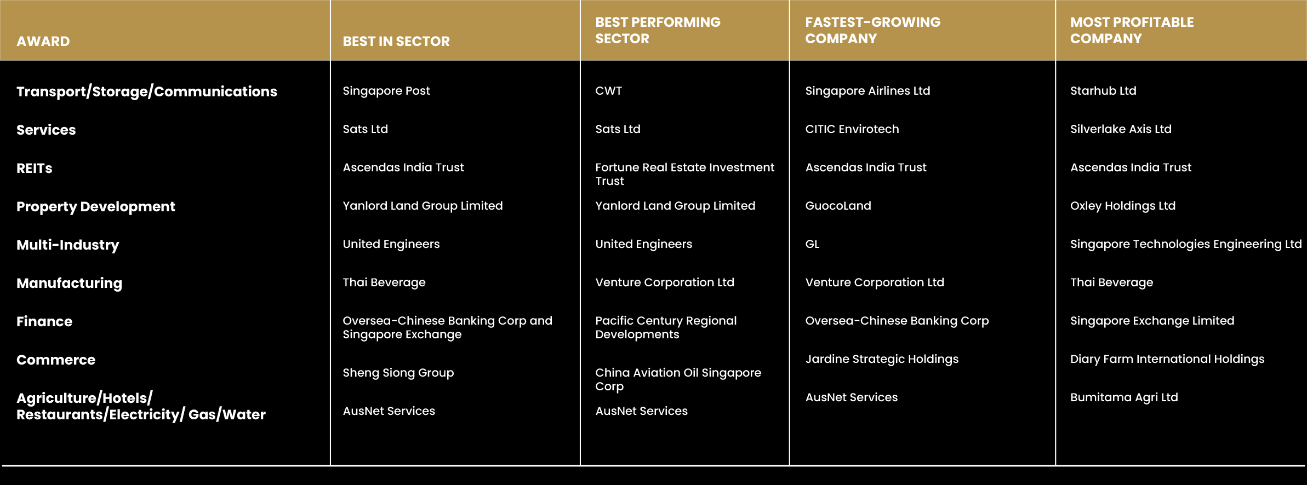The image size is (1307, 485).
Task: Select the Transport/Storage/Communications row label
Action: (147, 91)
